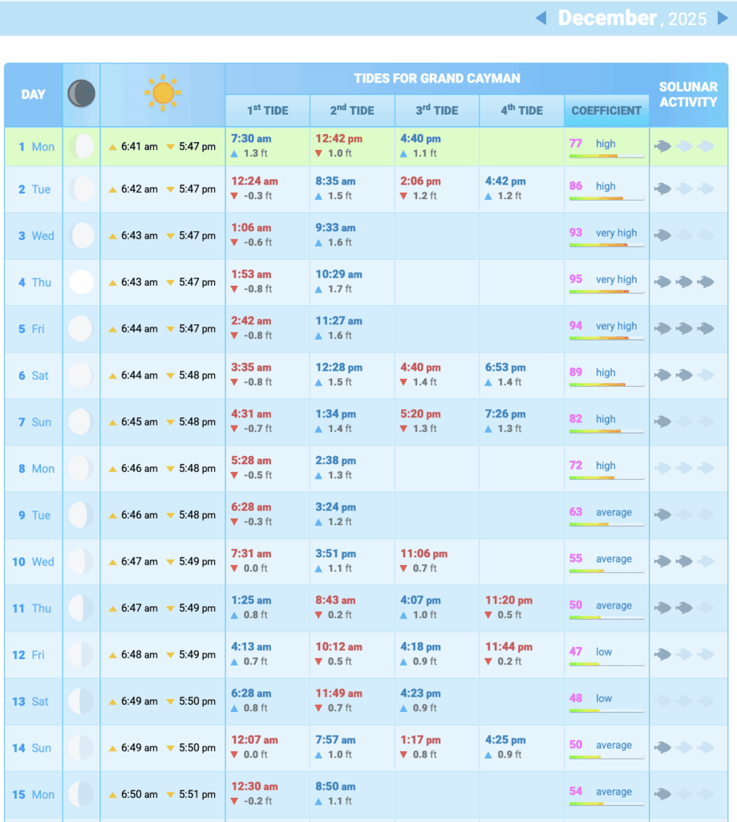Click solunar fish icons for 13 Sat
Image resolution: width=737 pixels, height=822 pixels.
[x=684, y=701]
